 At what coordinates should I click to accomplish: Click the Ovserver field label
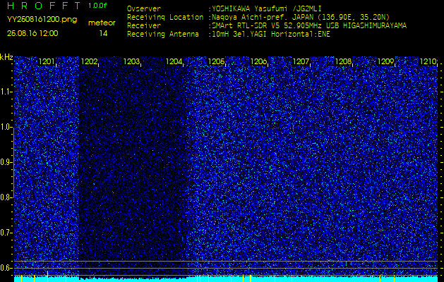point(144,8)
